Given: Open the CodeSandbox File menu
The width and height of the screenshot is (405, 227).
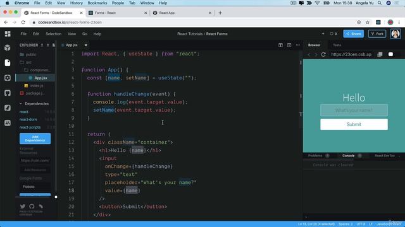Looking at the screenshot, I should 23,33.
